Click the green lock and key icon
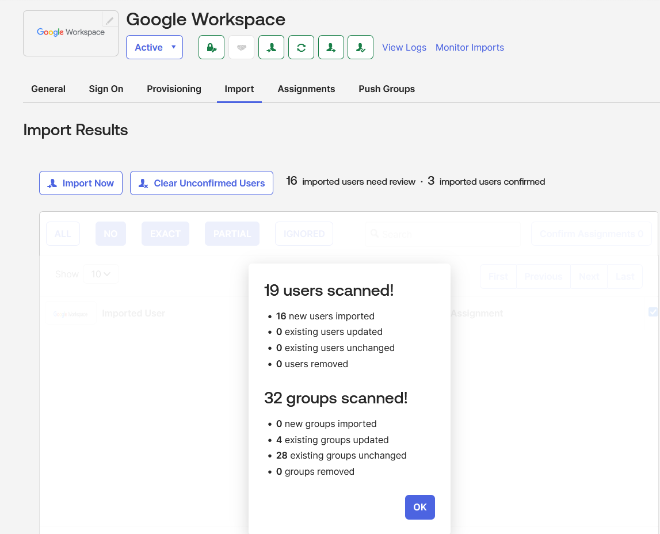The image size is (660, 534). (211, 48)
